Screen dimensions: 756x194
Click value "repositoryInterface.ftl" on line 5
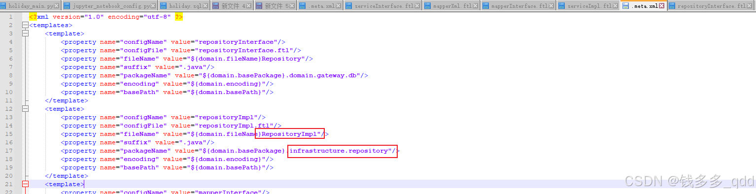[245, 50]
